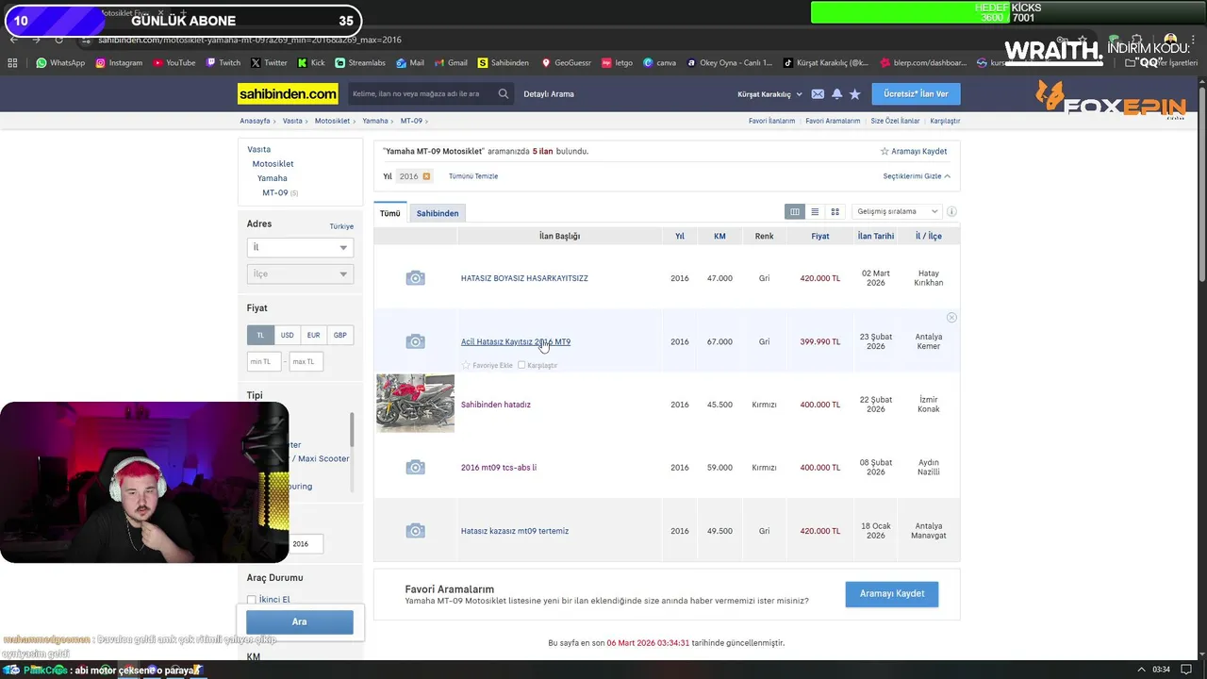
Task: Tick the Karşılaştır checkbox
Action: 521,365
